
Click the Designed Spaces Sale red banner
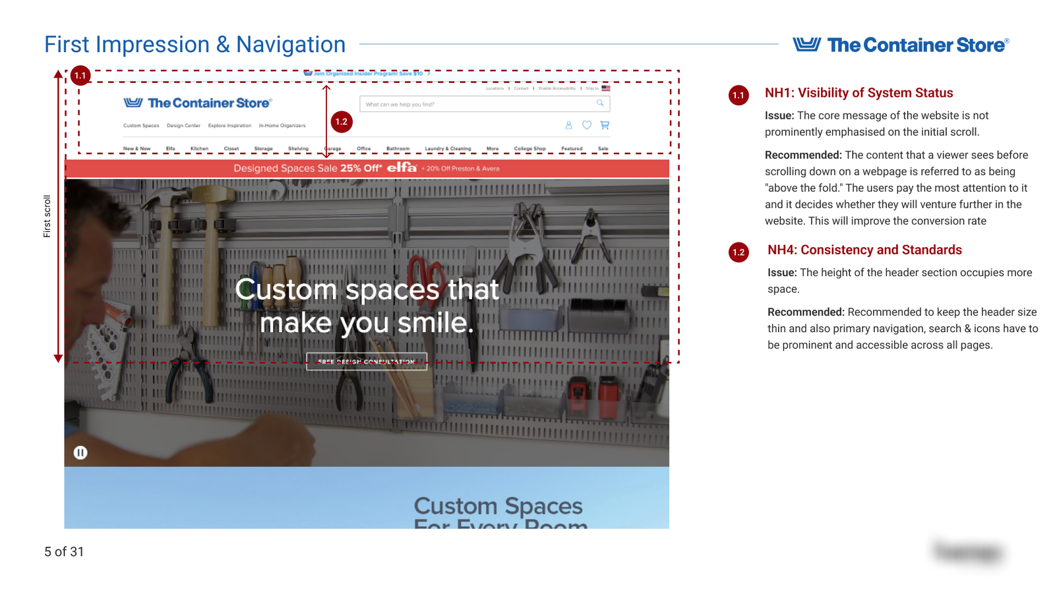tap(367, 169)
